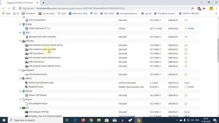Click green check status for ACPI x64-based PC

tap(186, 20)
